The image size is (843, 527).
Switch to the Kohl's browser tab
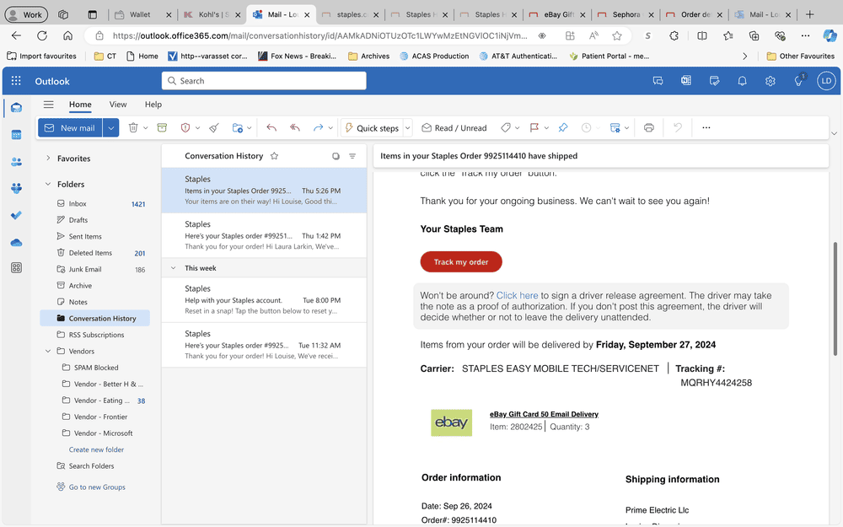[213, 14]
